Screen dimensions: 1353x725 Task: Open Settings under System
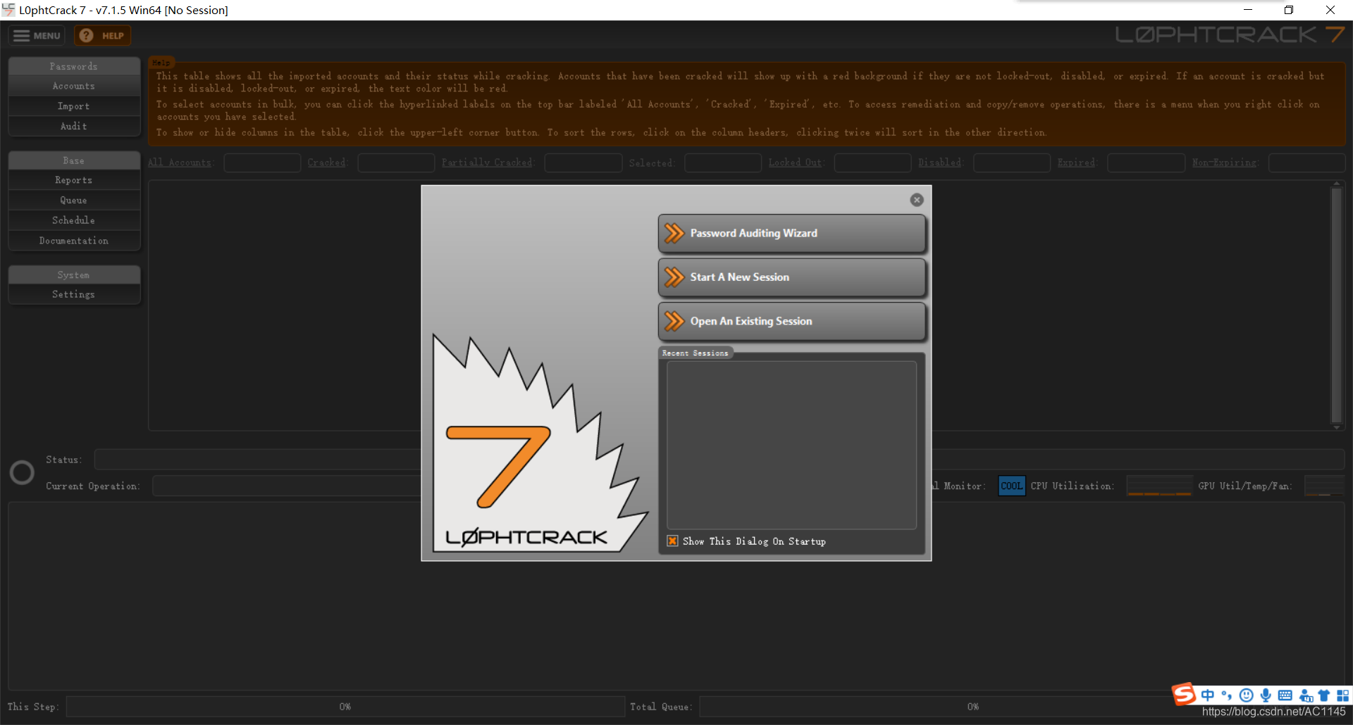(x=74, y=294)
